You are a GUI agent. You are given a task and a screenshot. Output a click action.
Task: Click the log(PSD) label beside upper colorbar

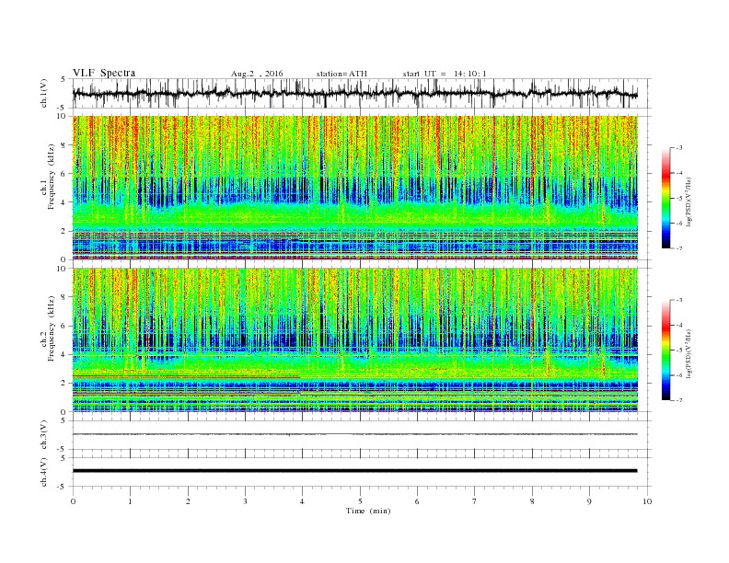pyautogui.click(x=689, y=201)
